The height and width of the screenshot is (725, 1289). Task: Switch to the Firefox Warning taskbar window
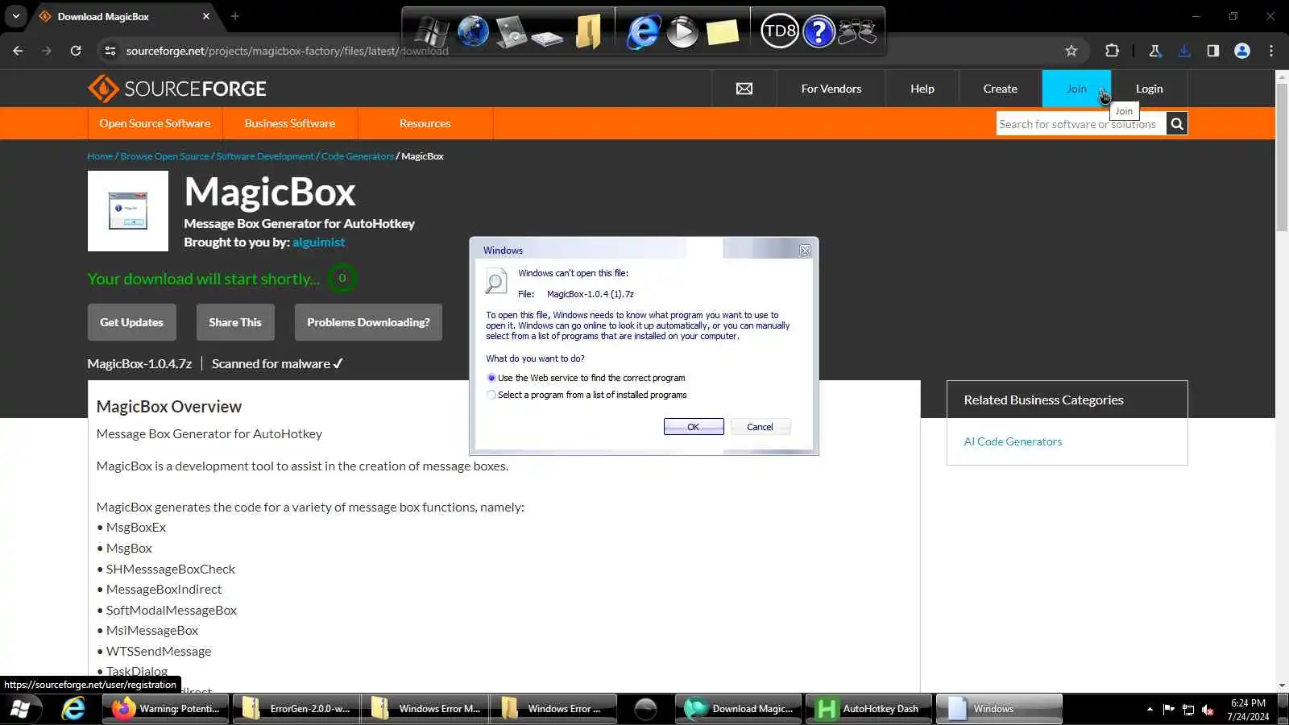point(166,709)
